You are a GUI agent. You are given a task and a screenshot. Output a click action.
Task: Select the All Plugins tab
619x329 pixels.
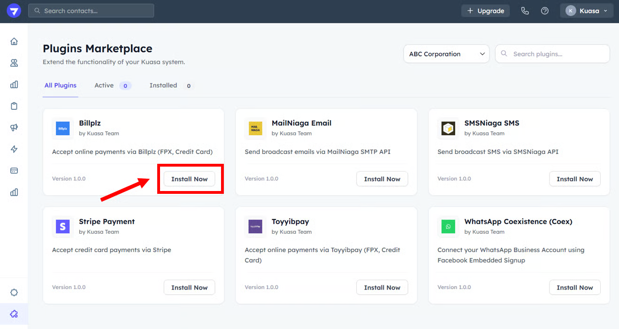(x=61, y=85)
